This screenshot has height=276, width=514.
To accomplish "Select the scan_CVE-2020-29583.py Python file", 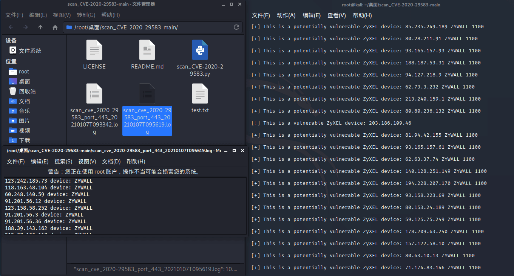I will click(200, 50).
